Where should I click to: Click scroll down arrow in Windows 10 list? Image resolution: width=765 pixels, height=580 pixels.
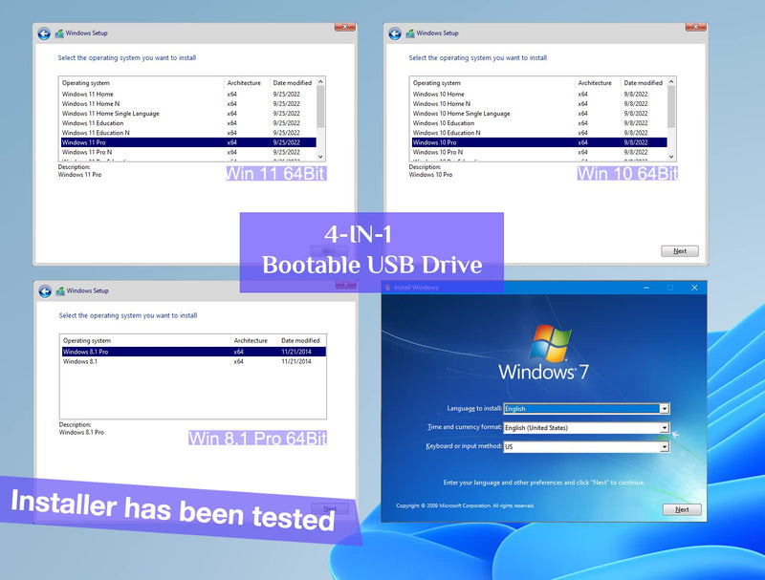coord(671,157)
